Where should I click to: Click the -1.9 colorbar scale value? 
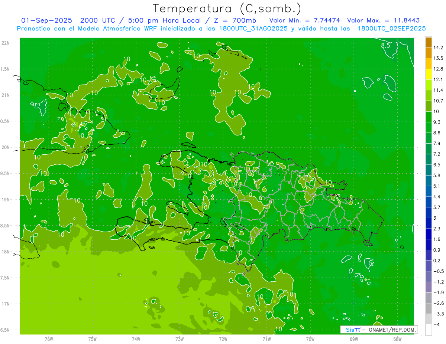coord(439,292)
